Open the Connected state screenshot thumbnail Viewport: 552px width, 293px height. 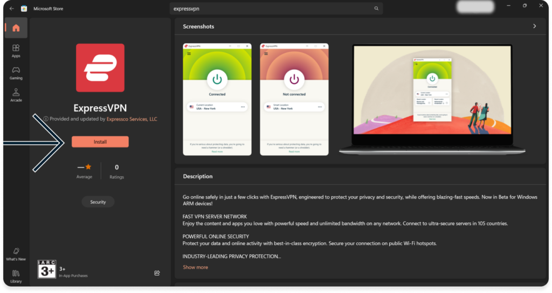point(217,99)
